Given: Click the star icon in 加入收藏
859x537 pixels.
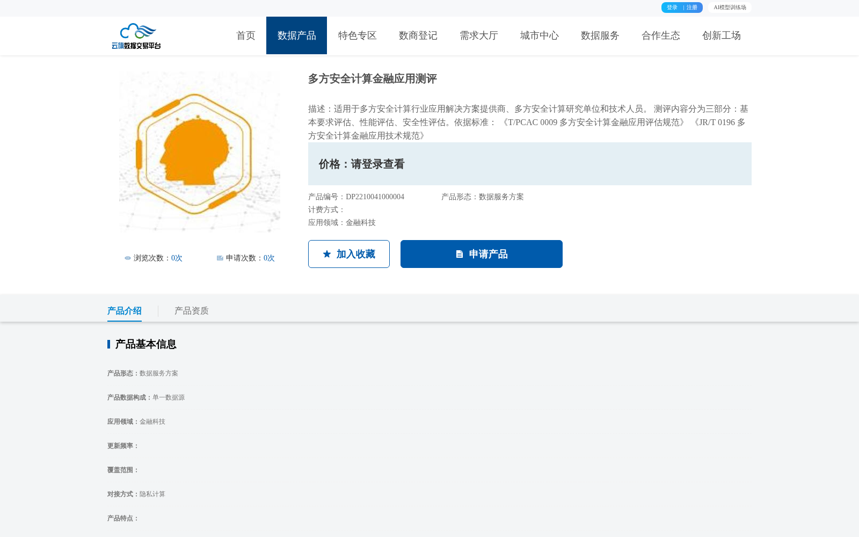Looking at the screenshot, I should point(327,254).
